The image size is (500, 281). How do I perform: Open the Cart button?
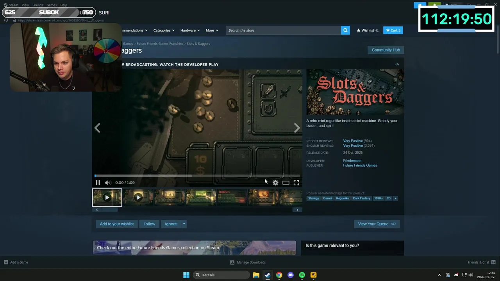pyautogui.click(x=393, y=30)
